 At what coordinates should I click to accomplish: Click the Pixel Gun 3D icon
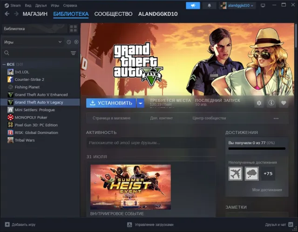tap(10, 125)
